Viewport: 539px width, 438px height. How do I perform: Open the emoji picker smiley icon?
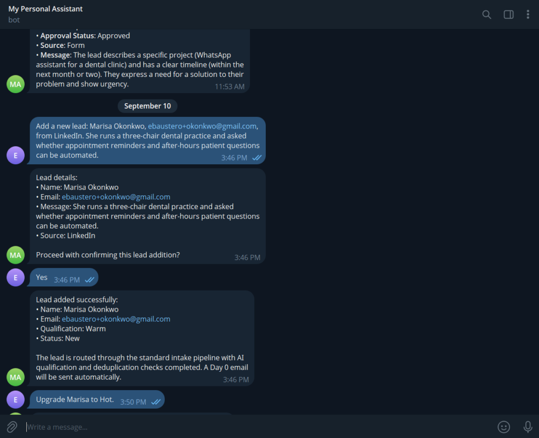504,426
